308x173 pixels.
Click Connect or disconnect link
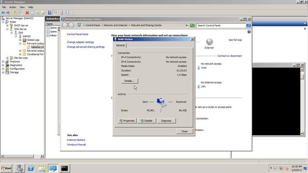tap(230, 56)
